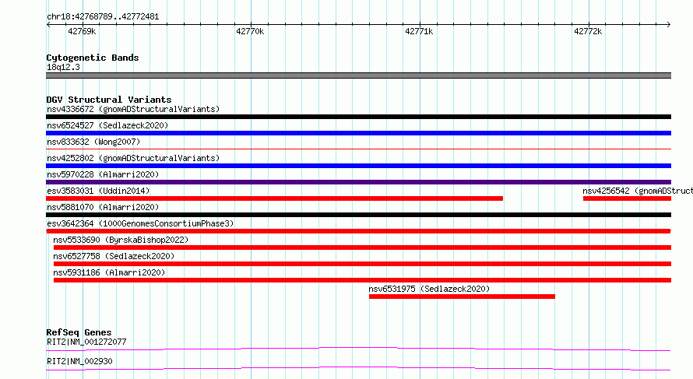Click the nsv6531975 (Sedlazeck2020) label
Viewport: 693px width, 379px height.
click(x=429, y=289)
